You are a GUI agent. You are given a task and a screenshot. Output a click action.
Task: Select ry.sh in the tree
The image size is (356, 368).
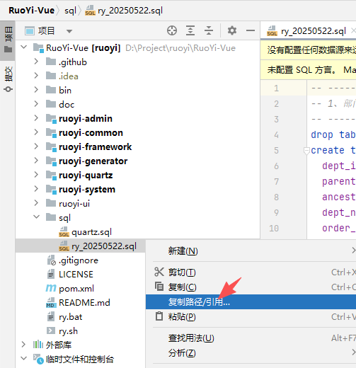coord(68,331)
